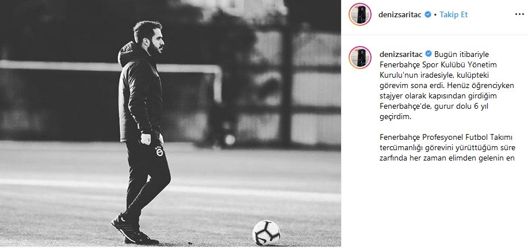The height and width of the screenshot is (248, 528).
Task: Open denizsaritac profile from header username
Action: pyautogui.click(x=400, y=14)
